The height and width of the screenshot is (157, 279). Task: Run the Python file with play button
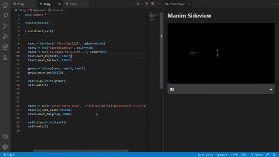tap(138, 4)
